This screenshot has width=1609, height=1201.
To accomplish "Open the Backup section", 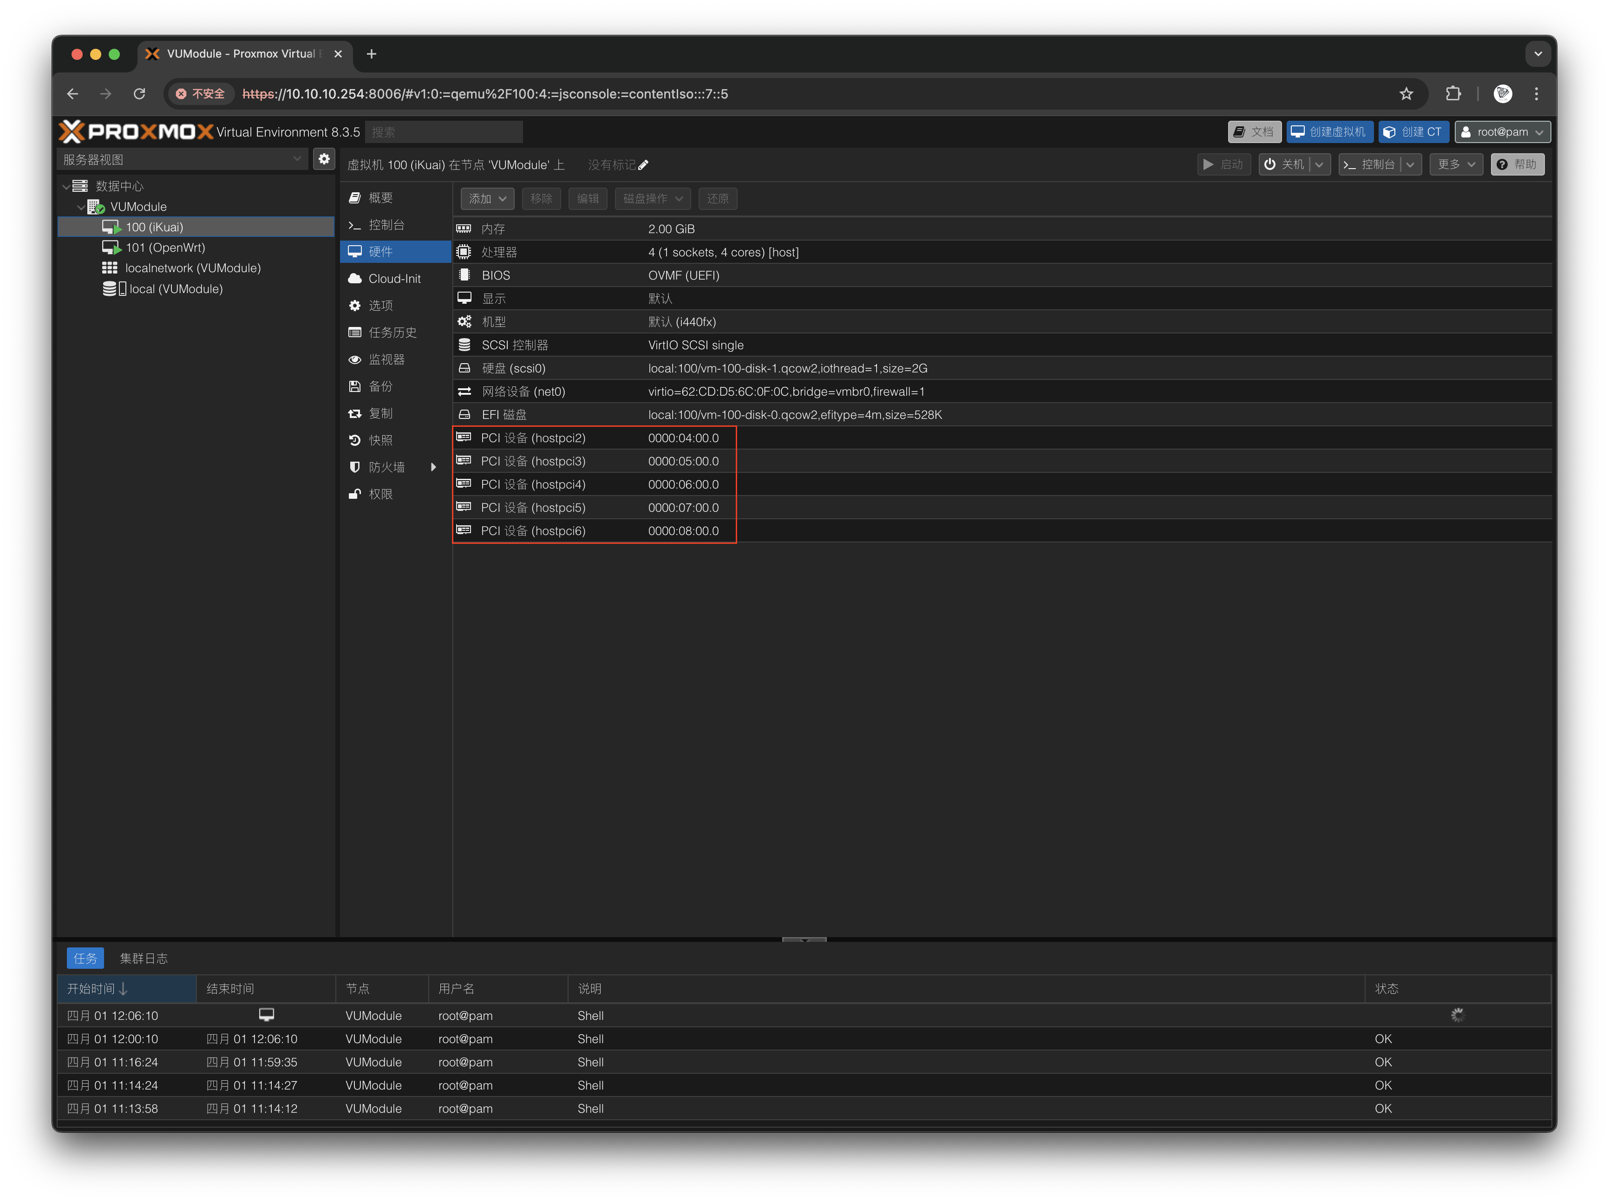I will point(380,387).
